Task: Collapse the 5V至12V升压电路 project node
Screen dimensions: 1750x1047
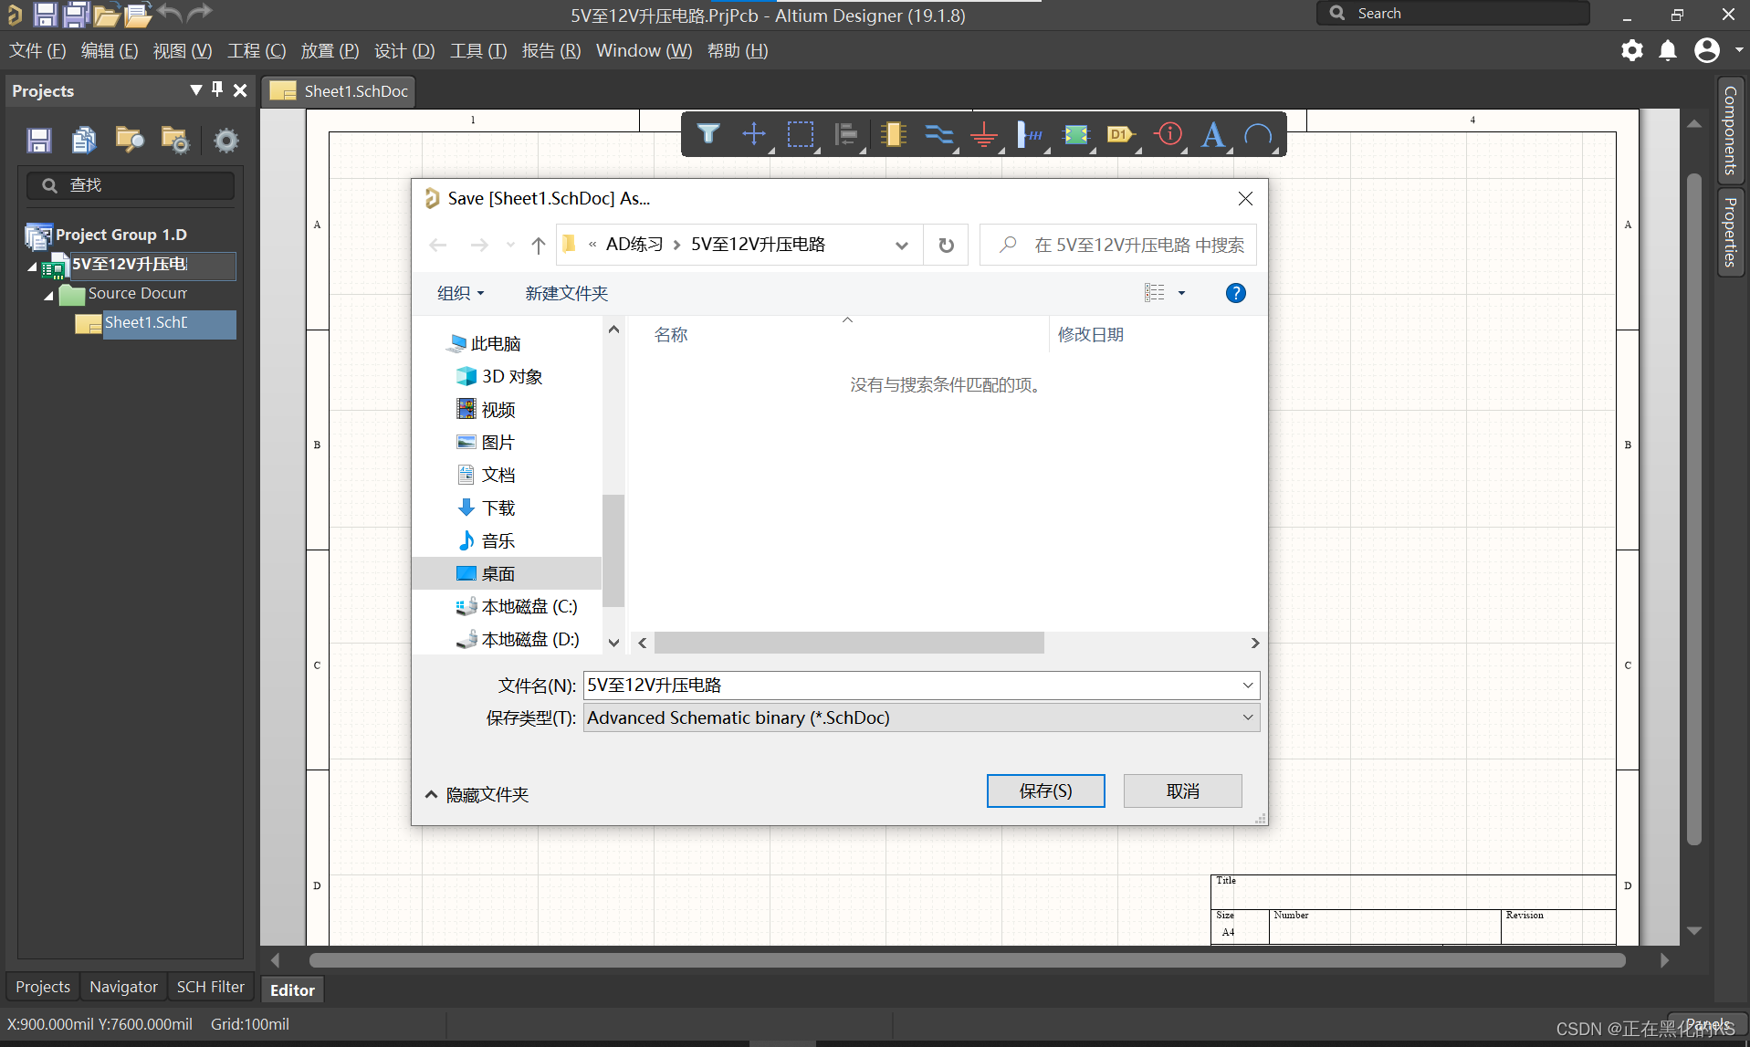Action: (32, 267)
